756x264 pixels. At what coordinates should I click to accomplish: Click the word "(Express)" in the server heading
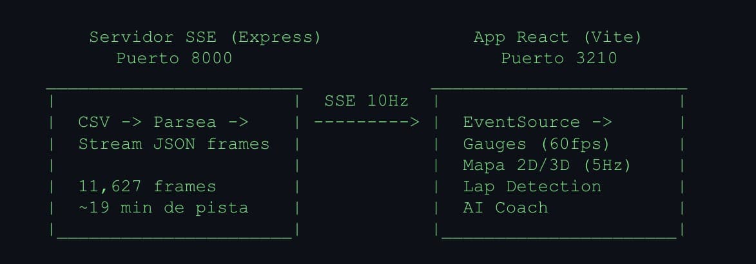276,37
